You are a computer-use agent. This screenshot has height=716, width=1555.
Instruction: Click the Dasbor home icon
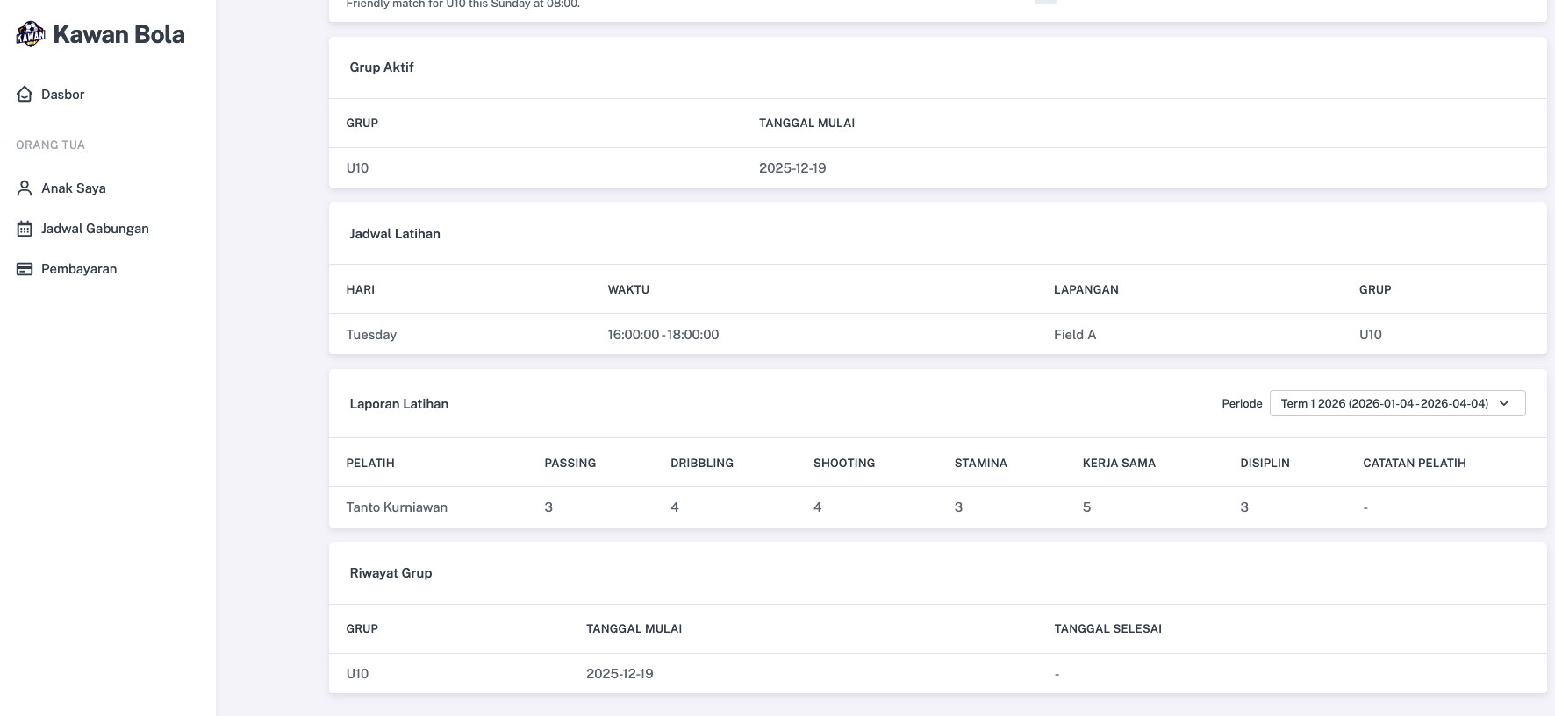(x=25, y=95)
